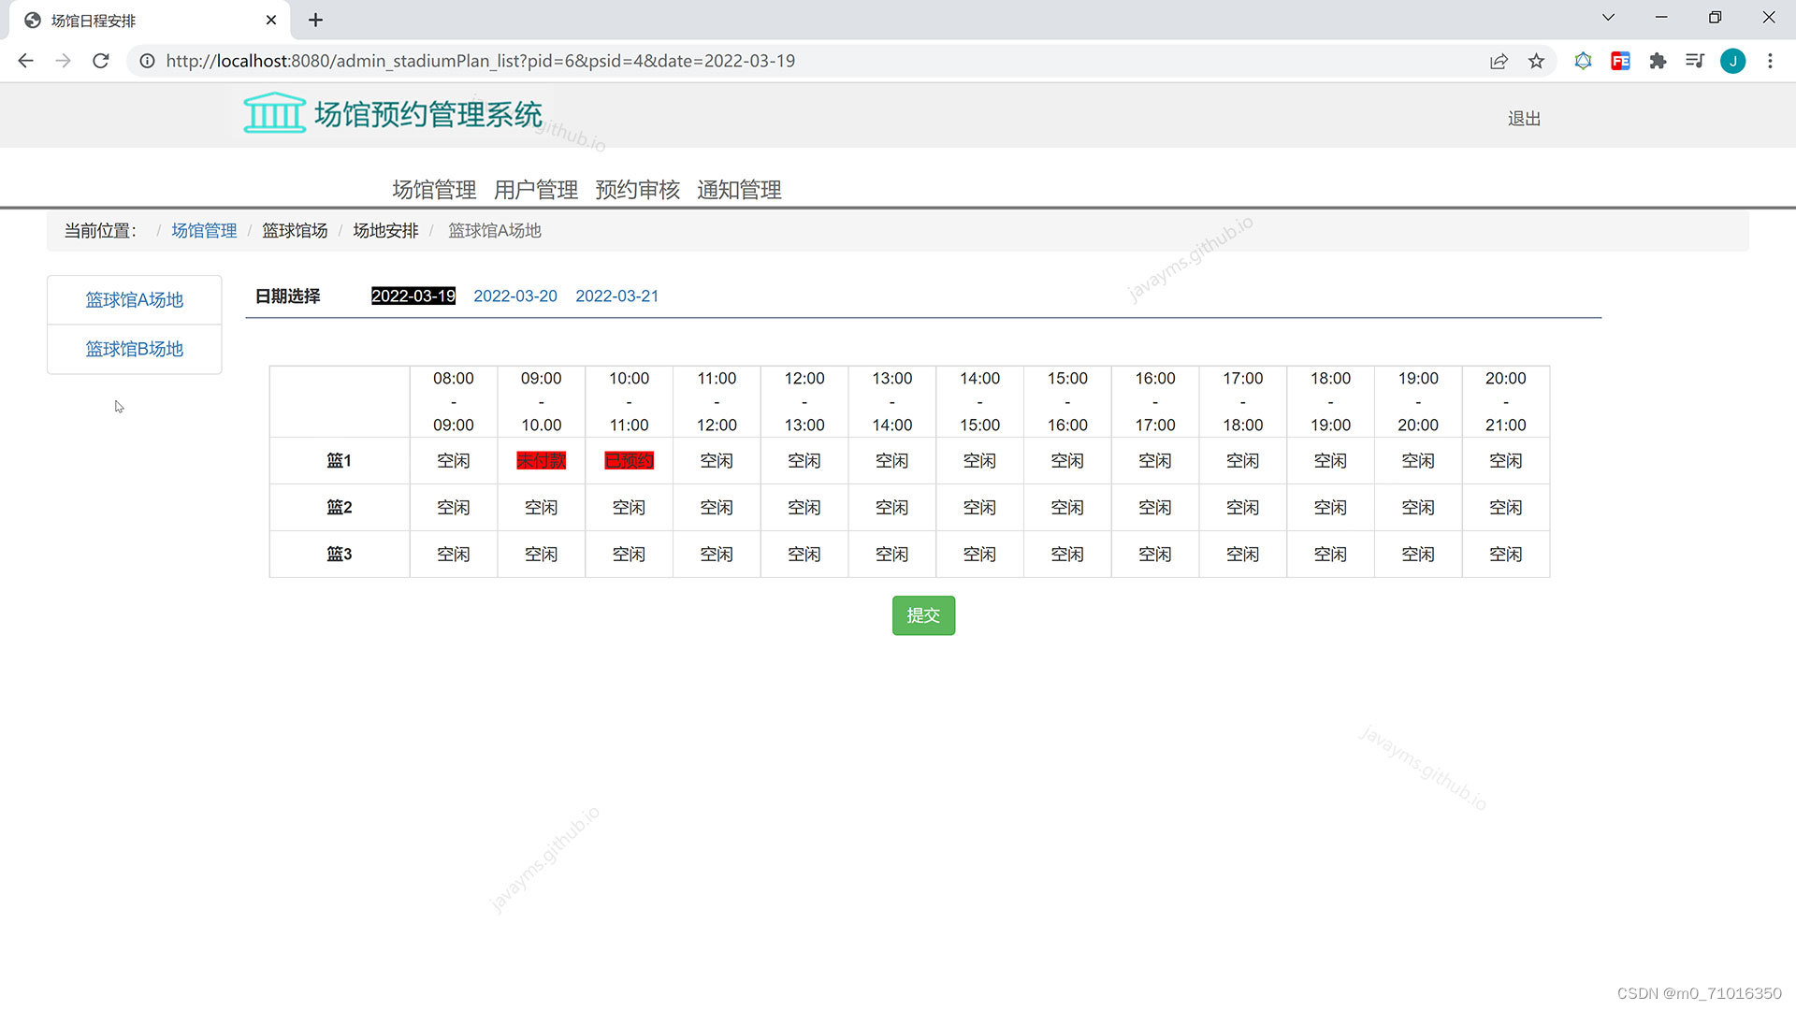The width and height of the screenshot is (1796, 1010).
Task: Open the J profile avatar
Action: coord(1732,61)
